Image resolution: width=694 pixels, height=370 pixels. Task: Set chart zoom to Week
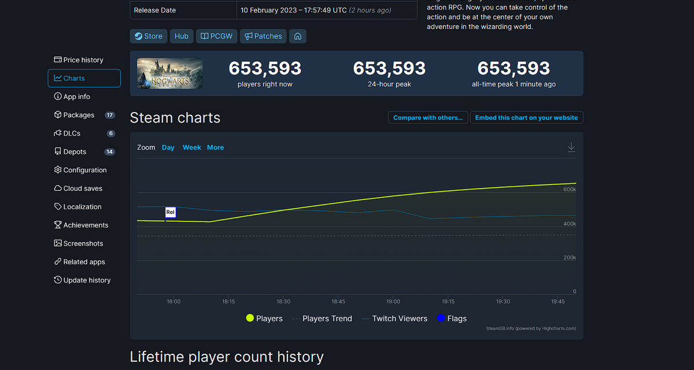[x=192, y=147]
